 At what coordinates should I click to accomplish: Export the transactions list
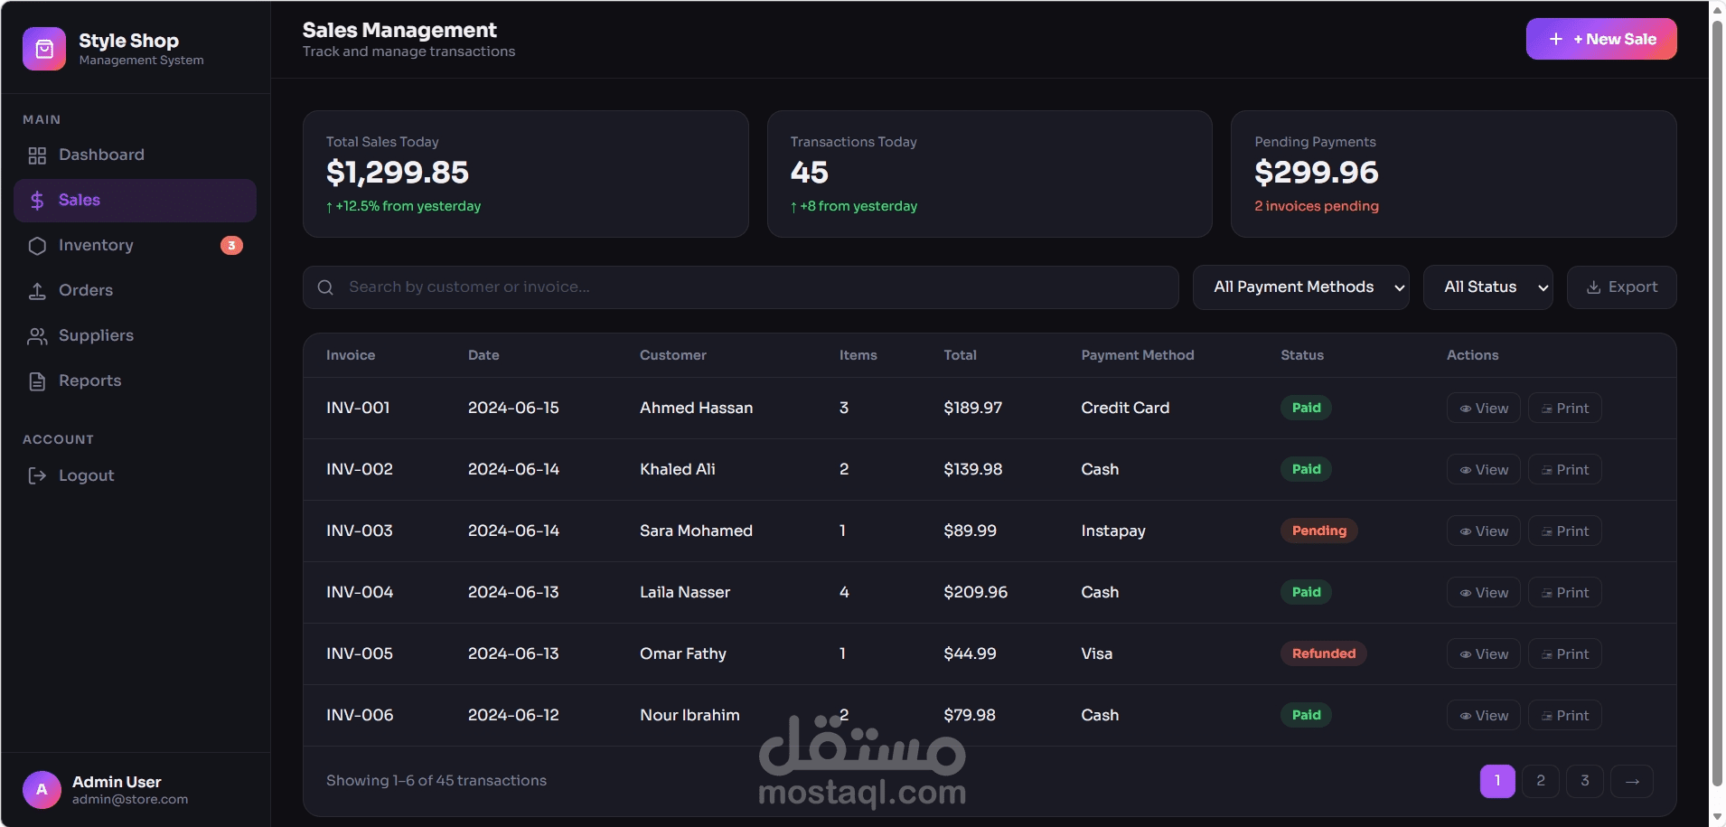(1621, 287)
